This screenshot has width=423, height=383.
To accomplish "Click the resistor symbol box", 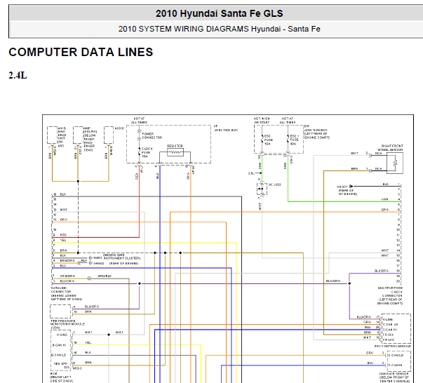I will (175, 152).
